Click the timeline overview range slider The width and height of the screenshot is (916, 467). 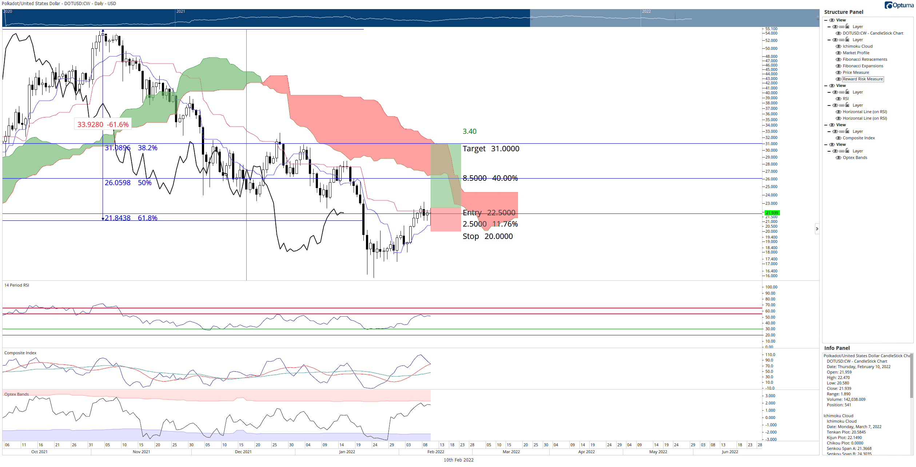411,18
